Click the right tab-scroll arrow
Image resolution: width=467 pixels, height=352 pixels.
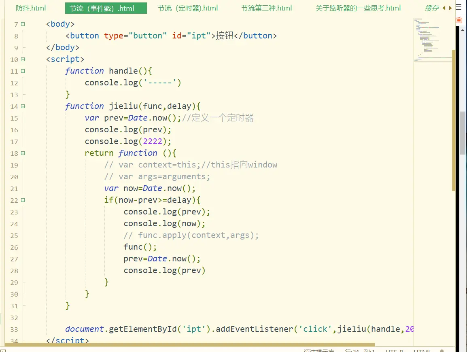pos(450,8)
